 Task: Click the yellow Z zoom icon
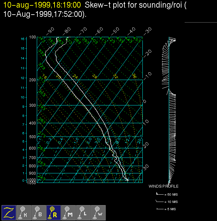(9, 212)
